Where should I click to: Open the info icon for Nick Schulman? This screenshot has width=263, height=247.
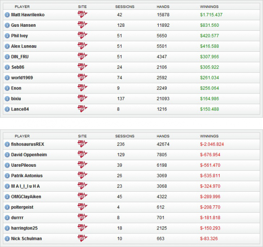pyautogui.click(x=7, y=239)
